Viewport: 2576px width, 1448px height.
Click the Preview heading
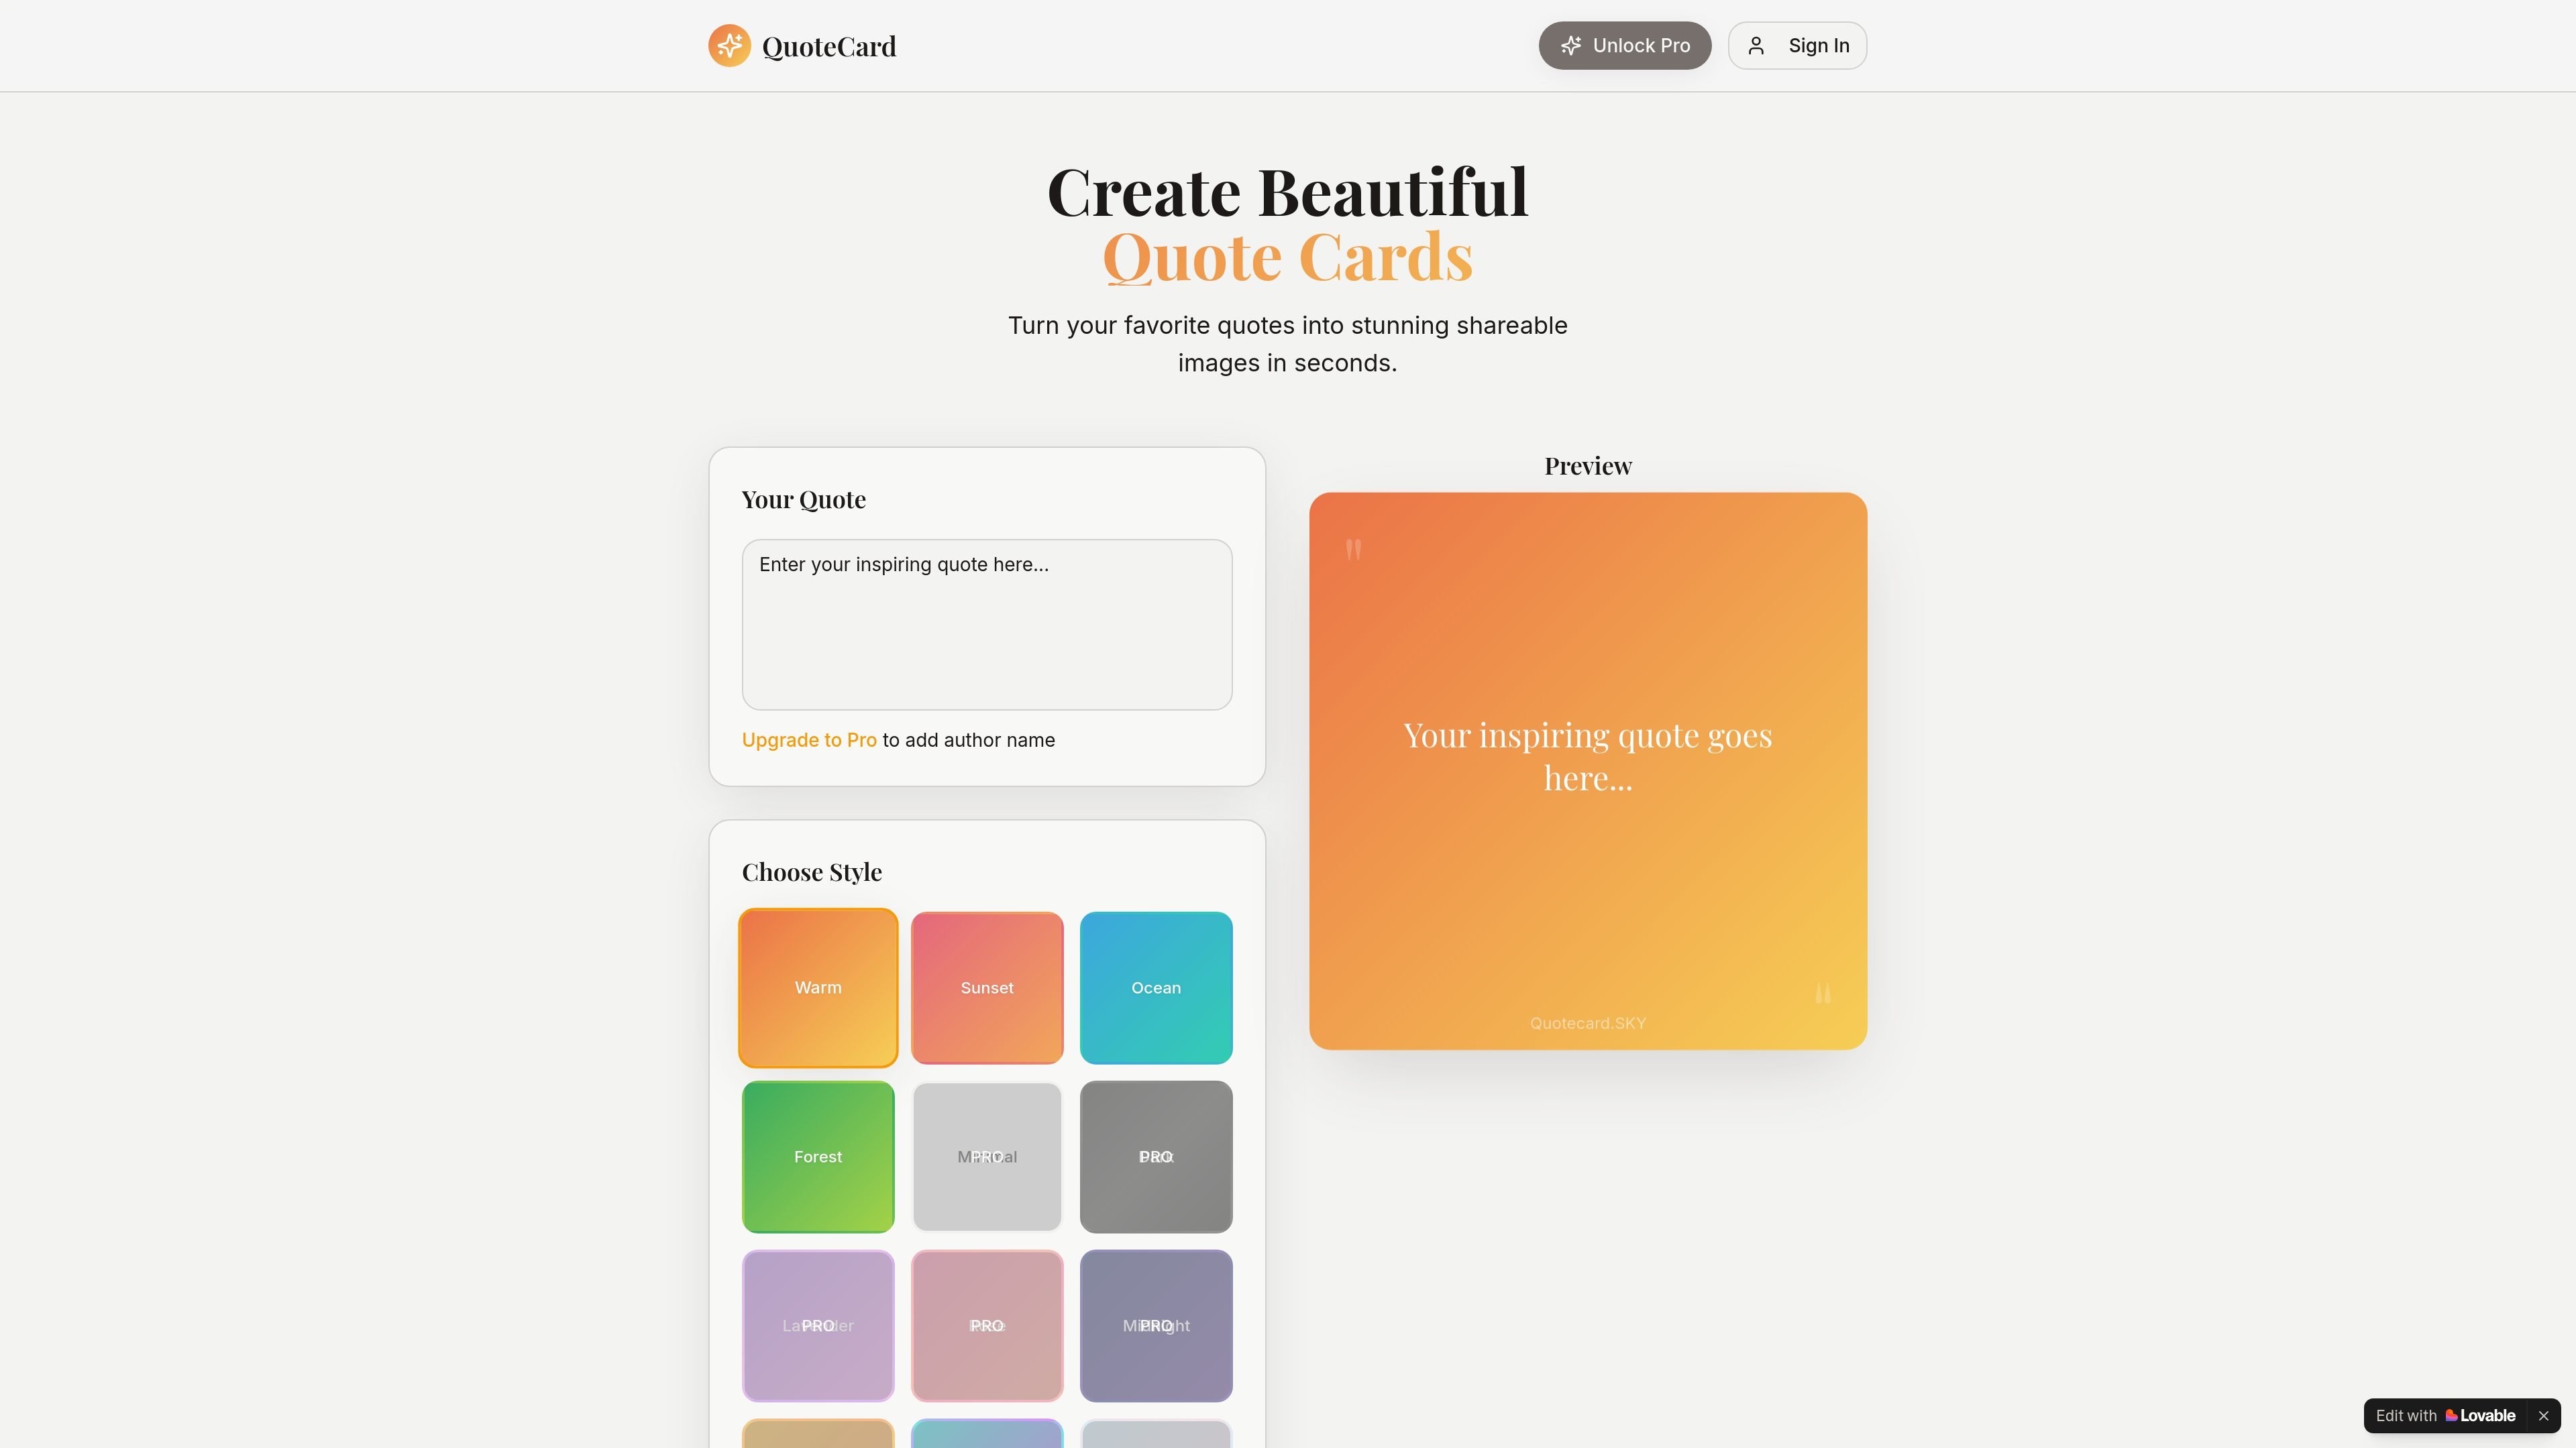[x=1588, y=466]
